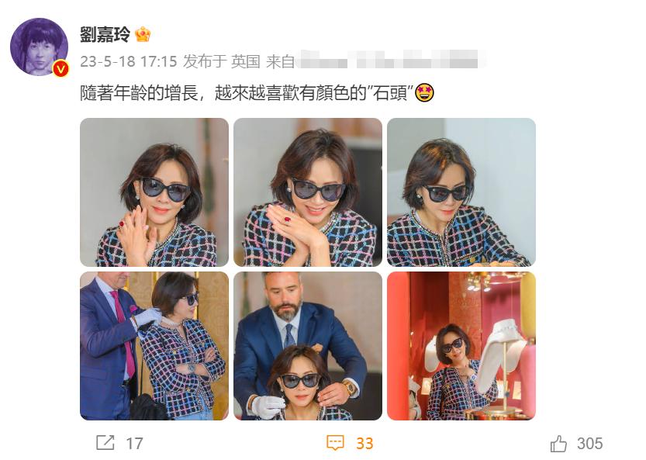
Task: Click the crown membership icon beside username
Action: (x=143, y=34)
